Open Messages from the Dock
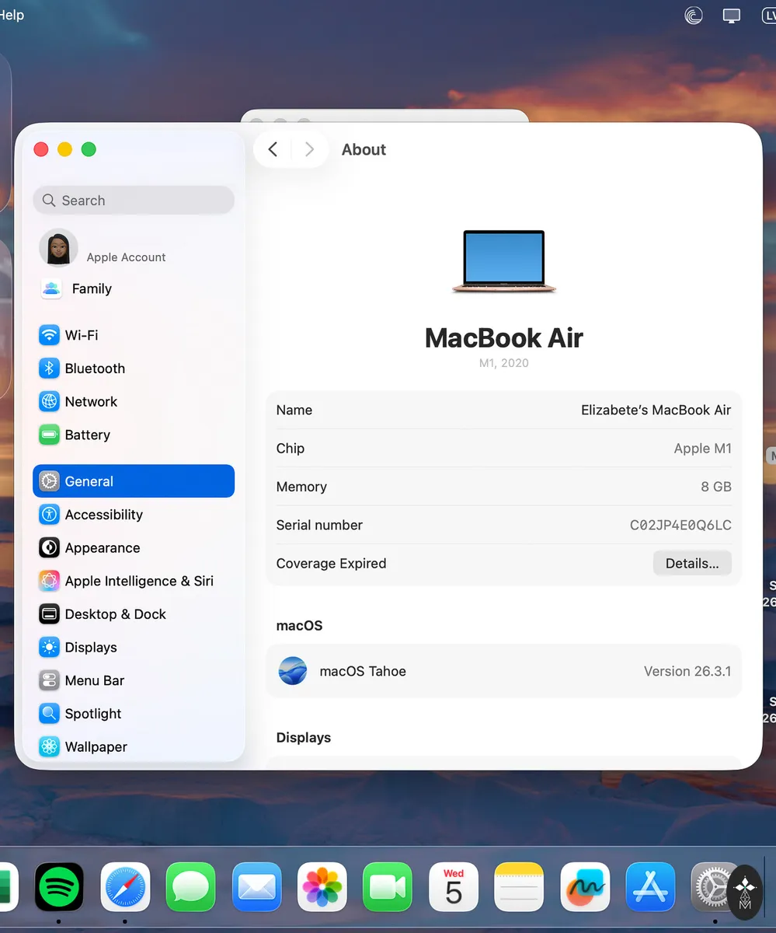776x933 pixels. [191, 886]
